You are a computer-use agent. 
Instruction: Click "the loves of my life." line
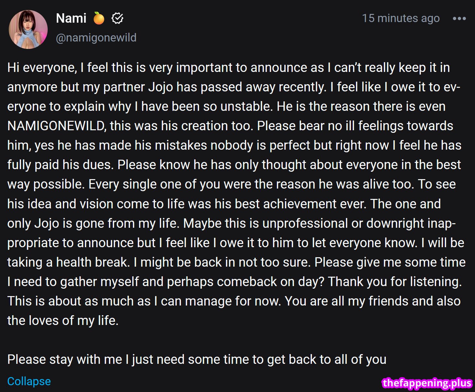63,321
